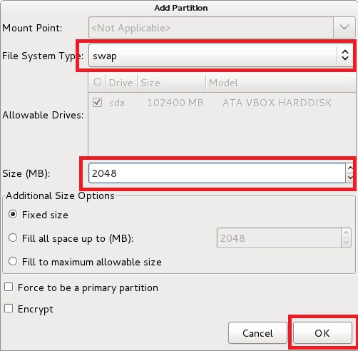358x351 pixels.
Task: Select the Fixed size radio button
Action: tap(13, 215)
